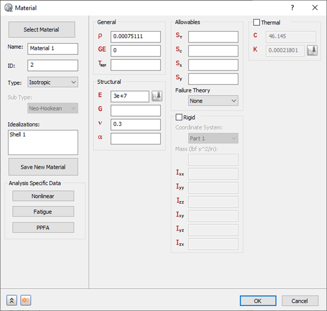The width and height of the screenshot is (327, 311).
Task: Toggle the Rigid checkbox
Action: coord(179,117)
